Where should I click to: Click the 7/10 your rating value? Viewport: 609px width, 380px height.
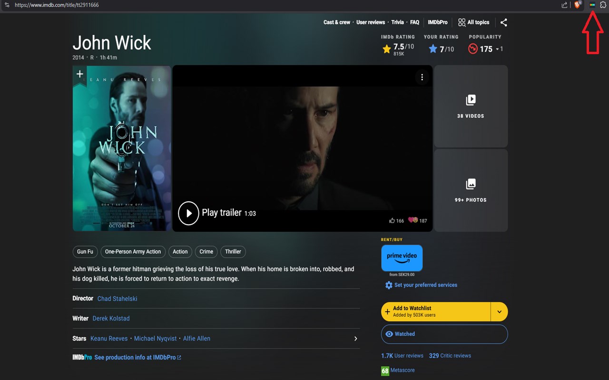447,49
